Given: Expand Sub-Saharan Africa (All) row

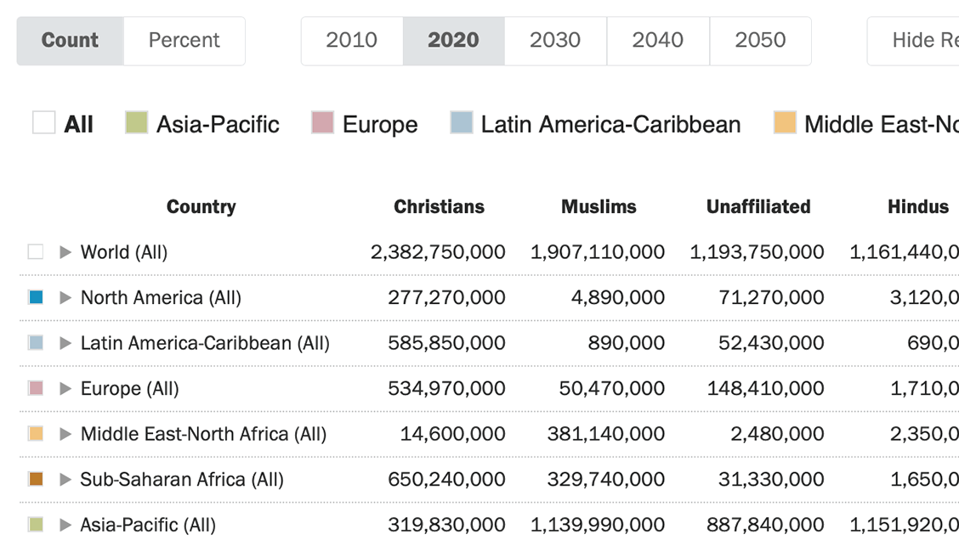Looking at the screenshot, I should [65, 480].
